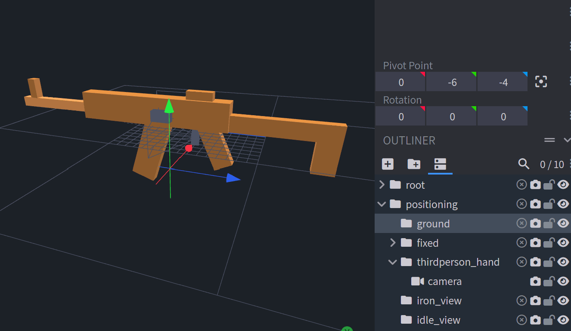This screenshot has width=571, height=331.
Task: Click the green Y-axis gizmo arrow
Action: point(169,106)
